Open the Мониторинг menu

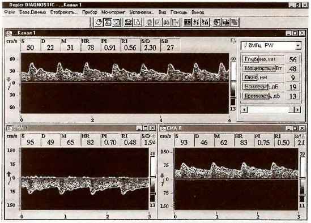113,12
